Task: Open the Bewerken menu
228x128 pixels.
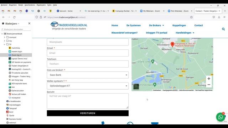Action: tap(13, 5)
